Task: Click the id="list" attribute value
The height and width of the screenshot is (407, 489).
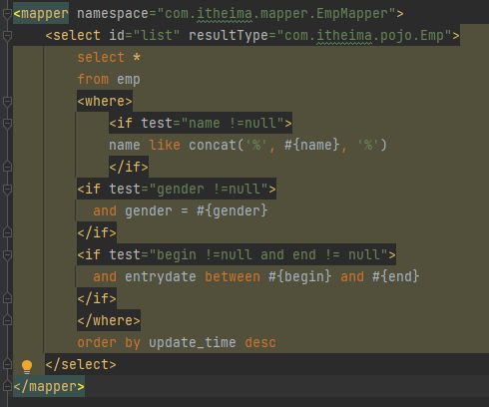Action: point(157,36)
